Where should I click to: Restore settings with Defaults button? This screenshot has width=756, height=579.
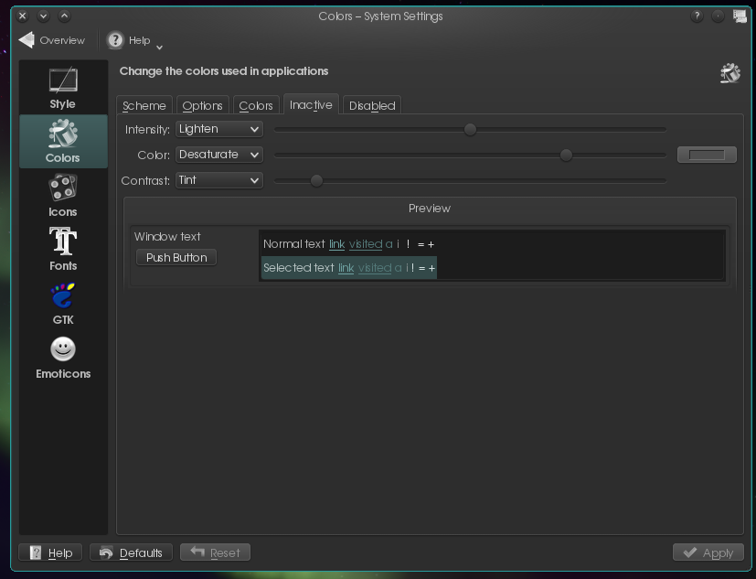point(131,552)
